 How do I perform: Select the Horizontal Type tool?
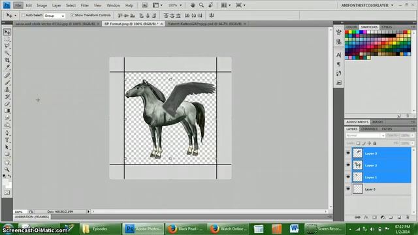7,140
